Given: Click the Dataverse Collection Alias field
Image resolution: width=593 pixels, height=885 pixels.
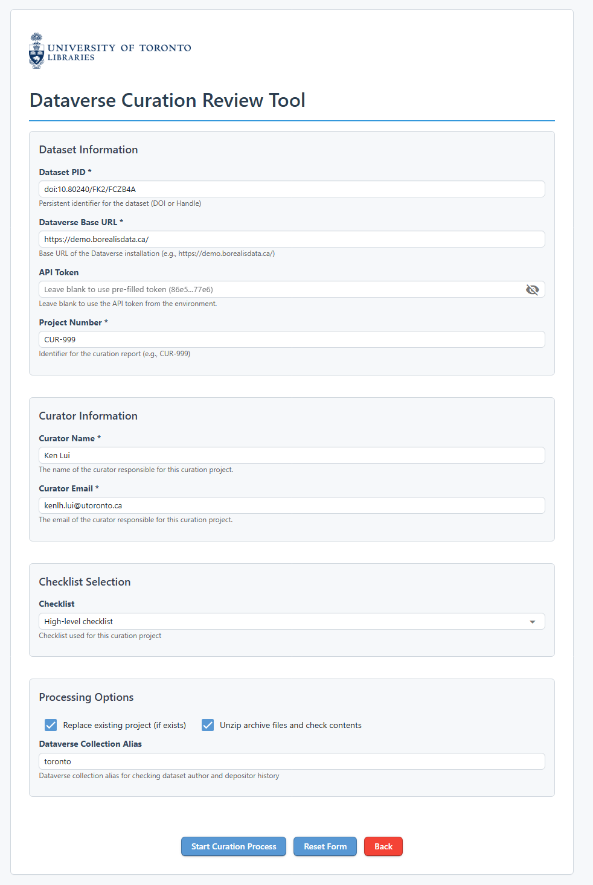Looking at the screenshot, I should coord(292,761).
